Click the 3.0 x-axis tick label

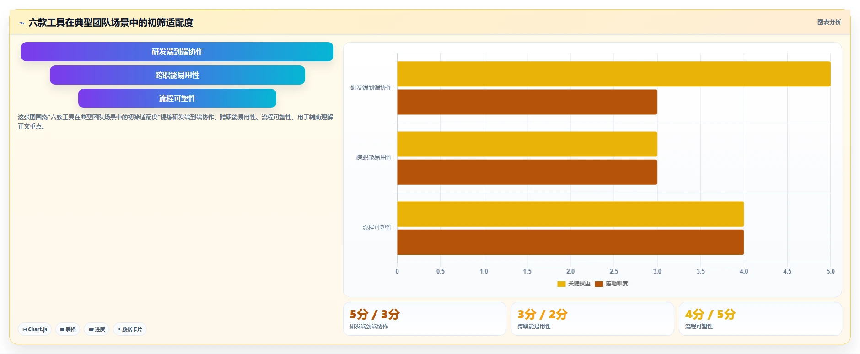point(657,271)
